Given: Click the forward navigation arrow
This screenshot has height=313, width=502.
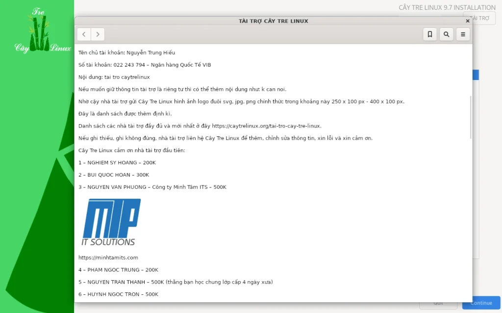Looking at the screenshot, I should click(98, 34).
